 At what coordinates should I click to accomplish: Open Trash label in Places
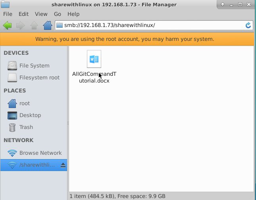coord(26,127)
